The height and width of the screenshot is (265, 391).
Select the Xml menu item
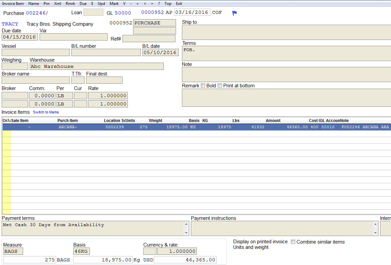click(x=57, y=4)
